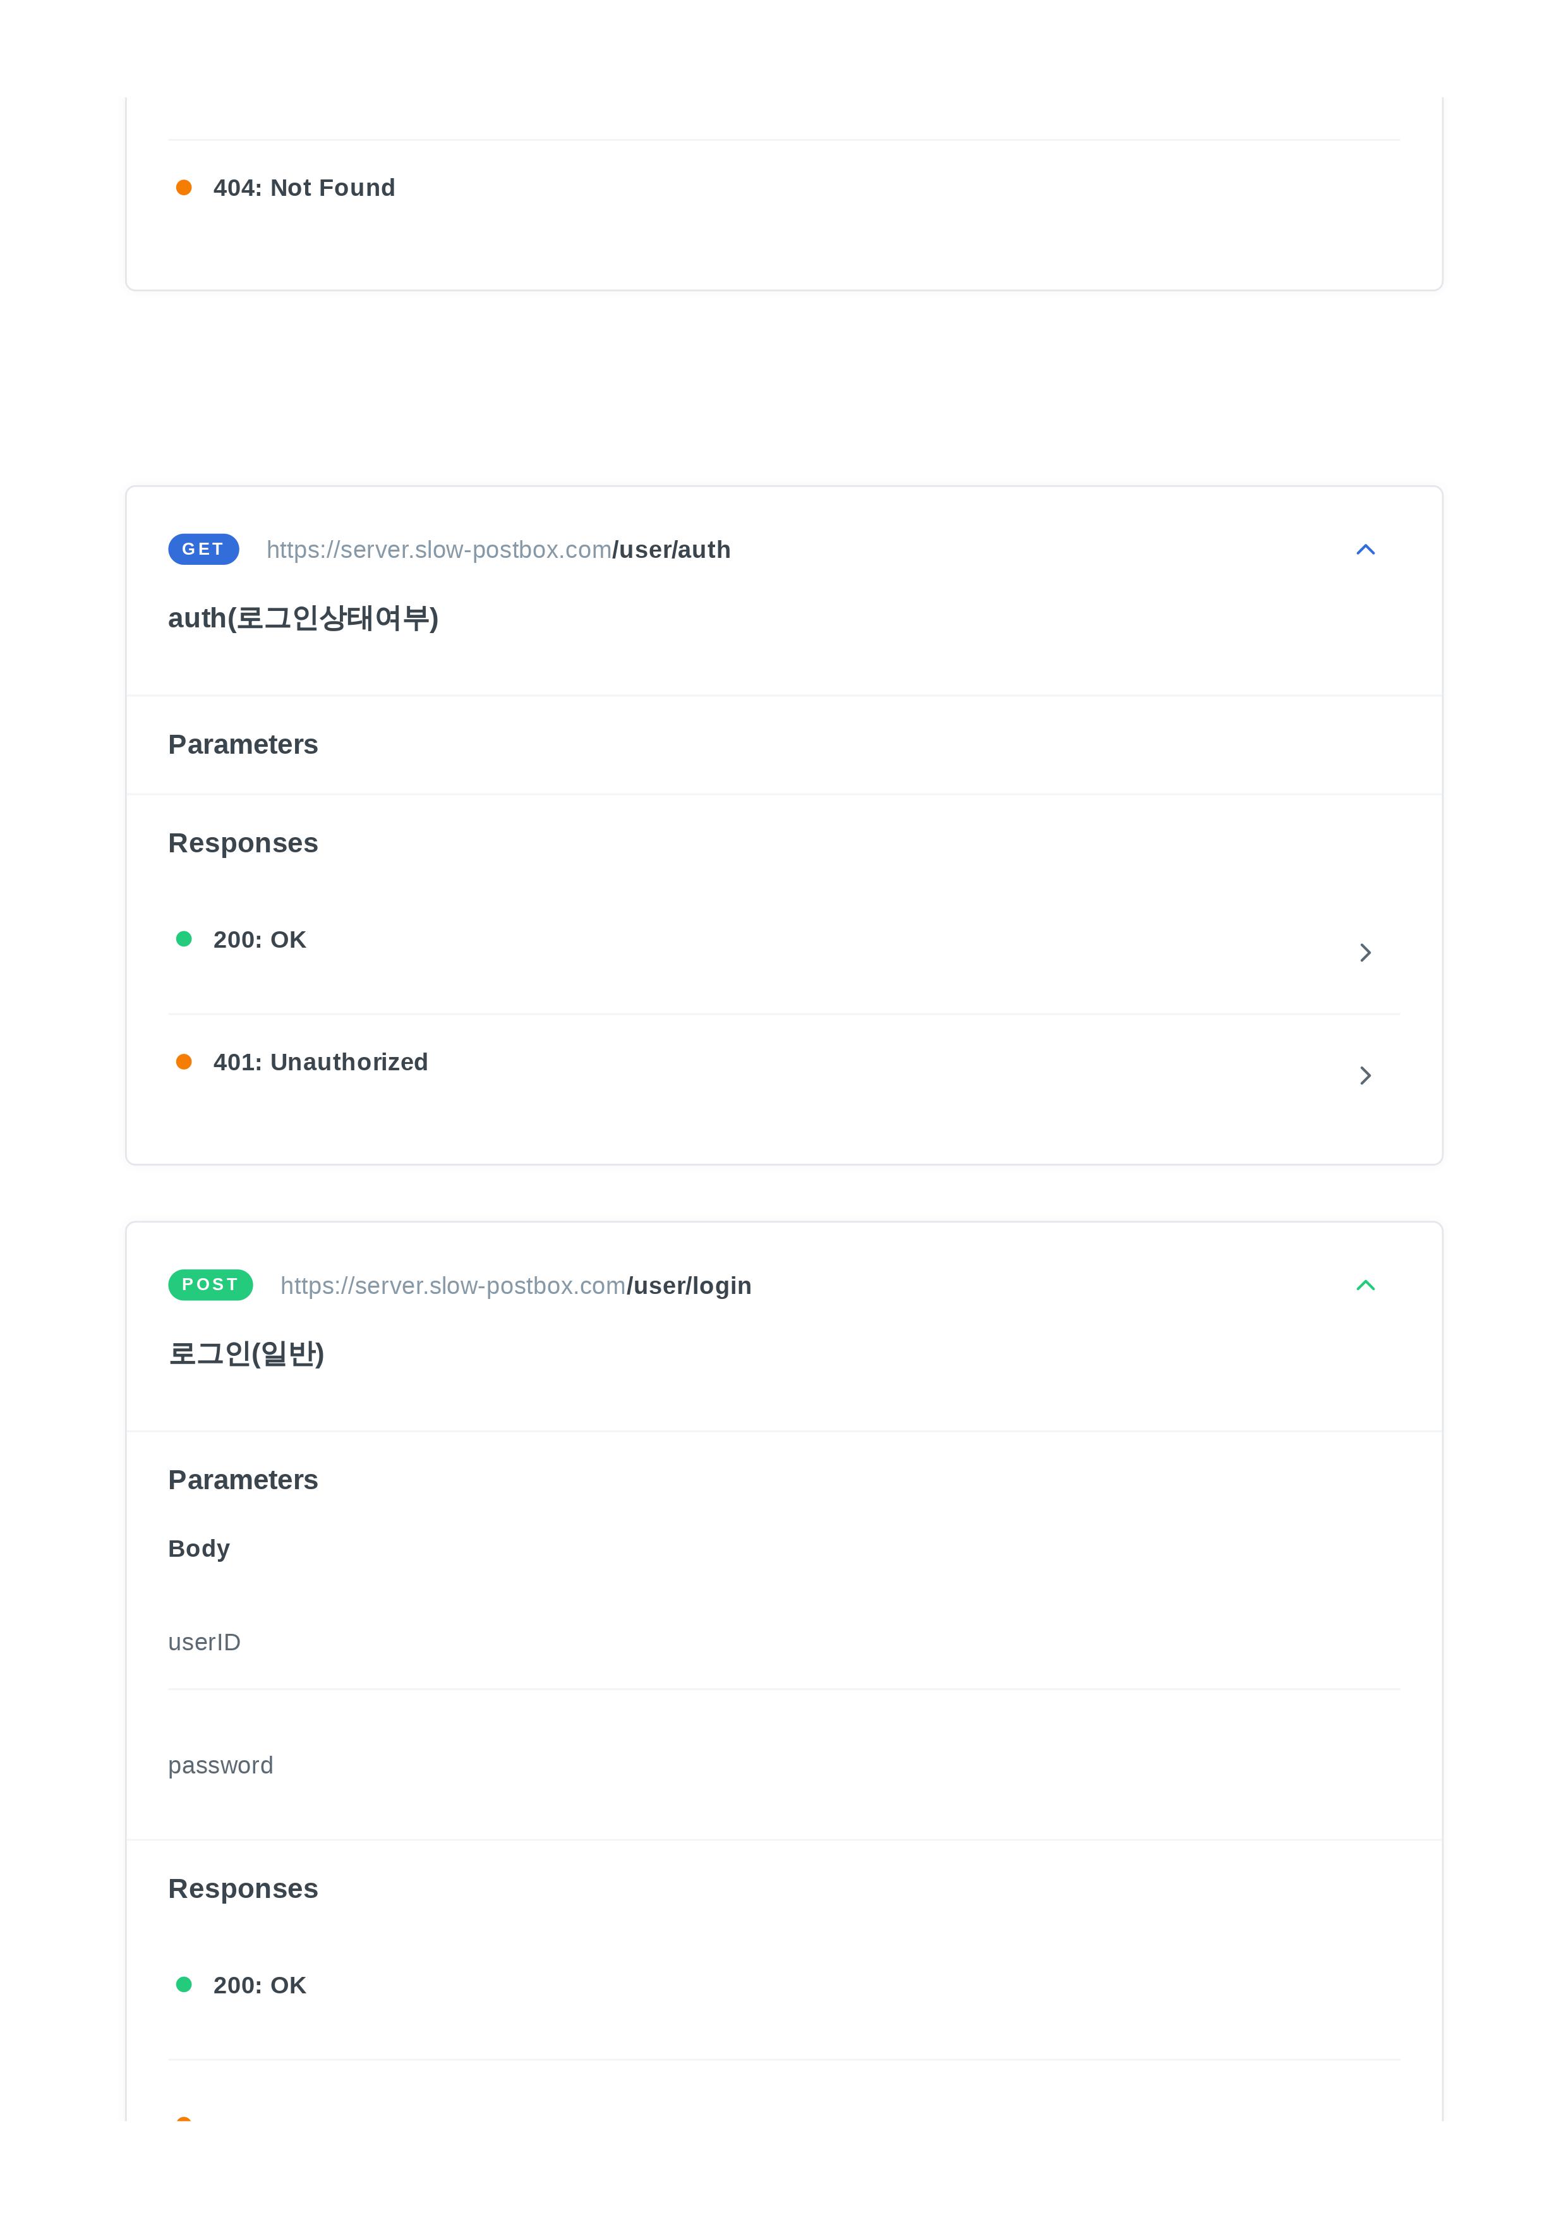1566x2217 pixels.
Task: Collapse the POST /user/login endpoint chevron
Action: pos(1364,1285)
